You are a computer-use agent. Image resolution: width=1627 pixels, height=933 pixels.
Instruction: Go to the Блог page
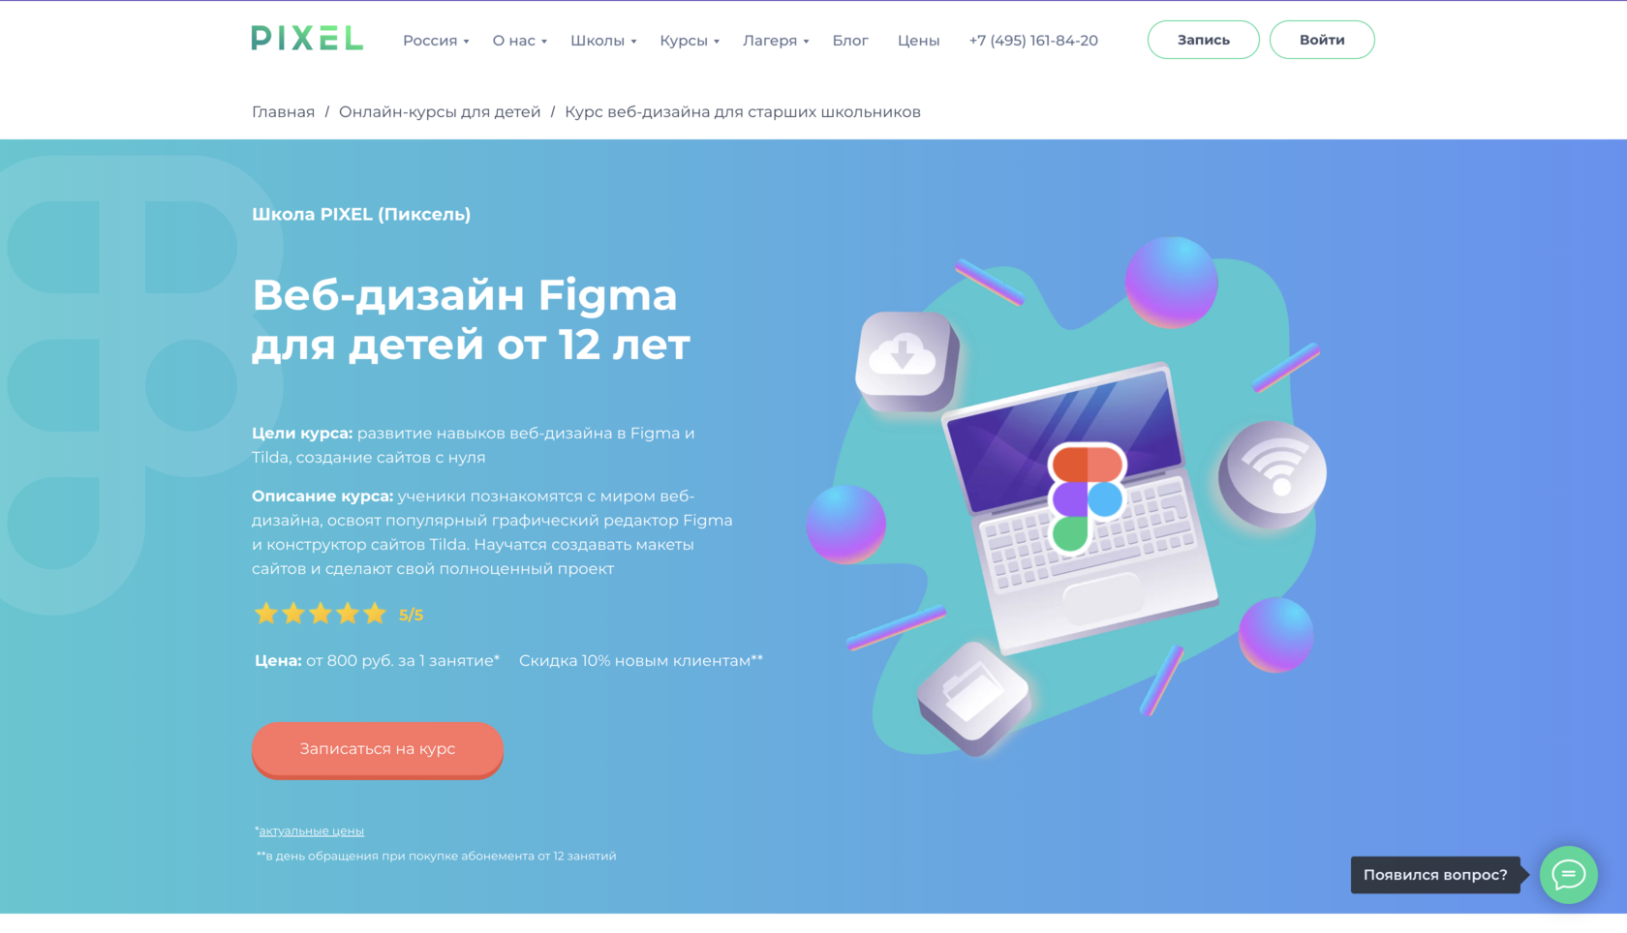(850, 41)
